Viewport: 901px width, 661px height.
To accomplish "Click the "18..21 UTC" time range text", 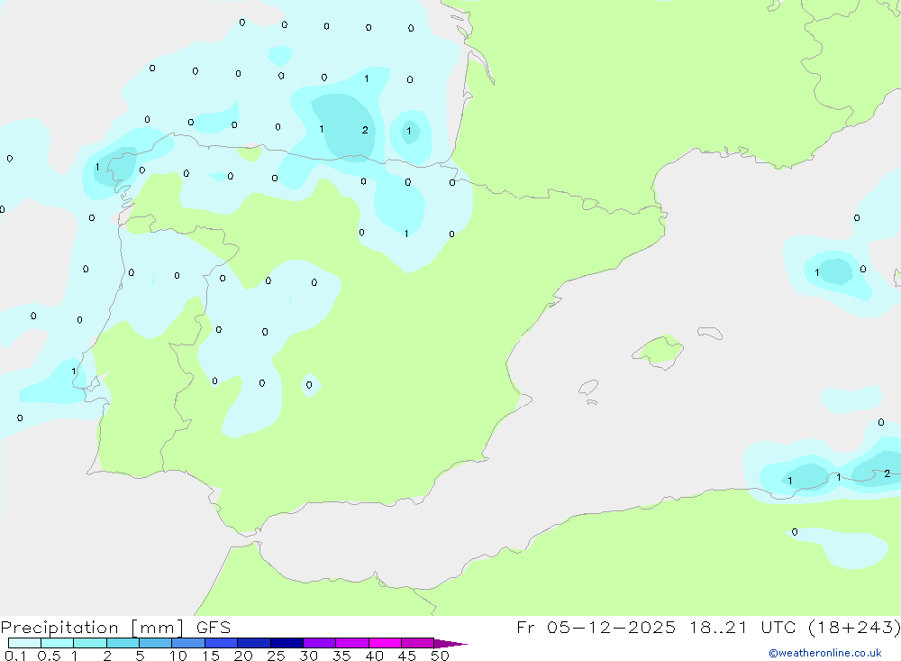I will click(x=743, y=627).
